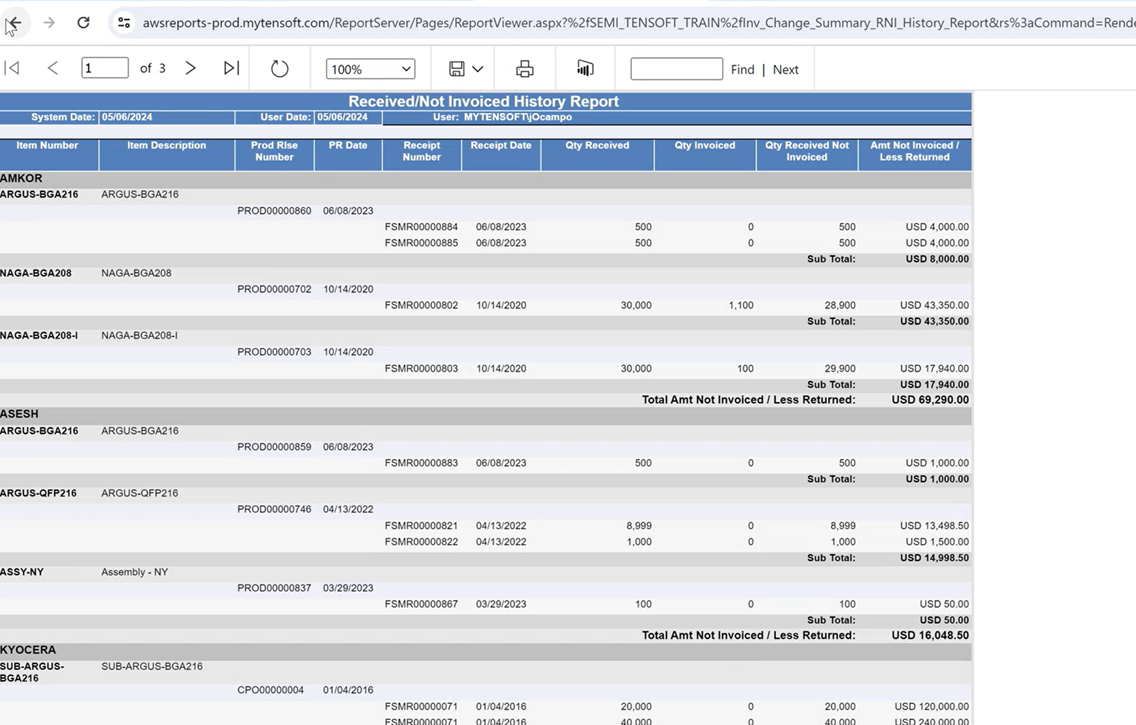
Task: Click Next to find next match
Action: tap(786, 69)
